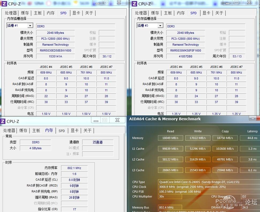Click CAS latency value 8.0 时钟
This screenshot has width=260, height=212.
74,180
